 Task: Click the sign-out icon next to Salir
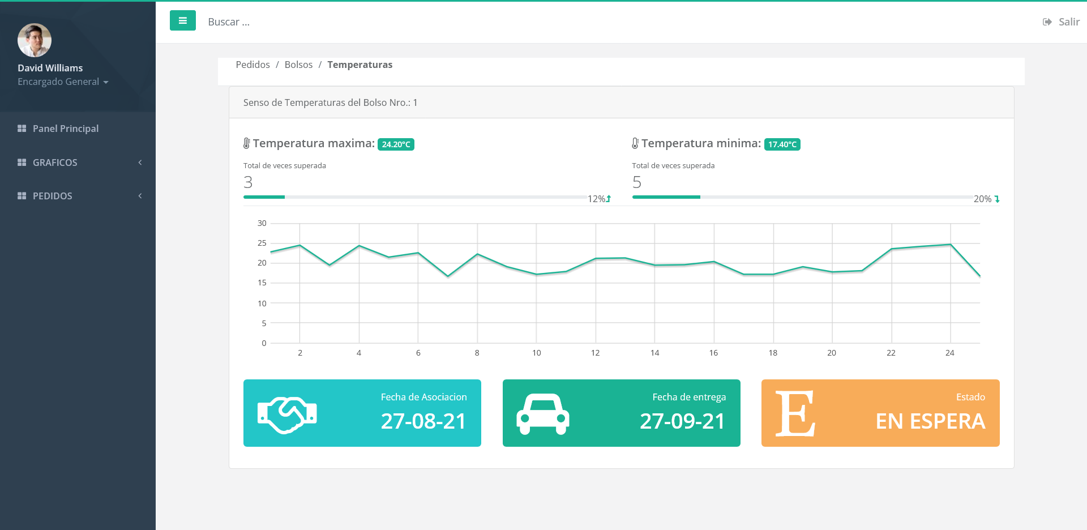[x=1047, y=22]
